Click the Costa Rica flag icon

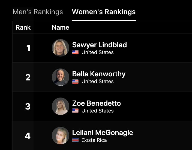(x=75, y=140)
